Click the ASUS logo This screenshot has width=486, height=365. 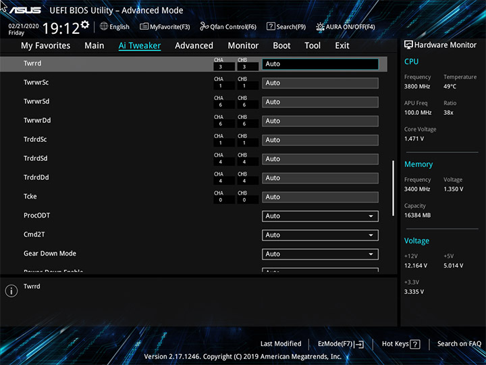click(25, 10)
